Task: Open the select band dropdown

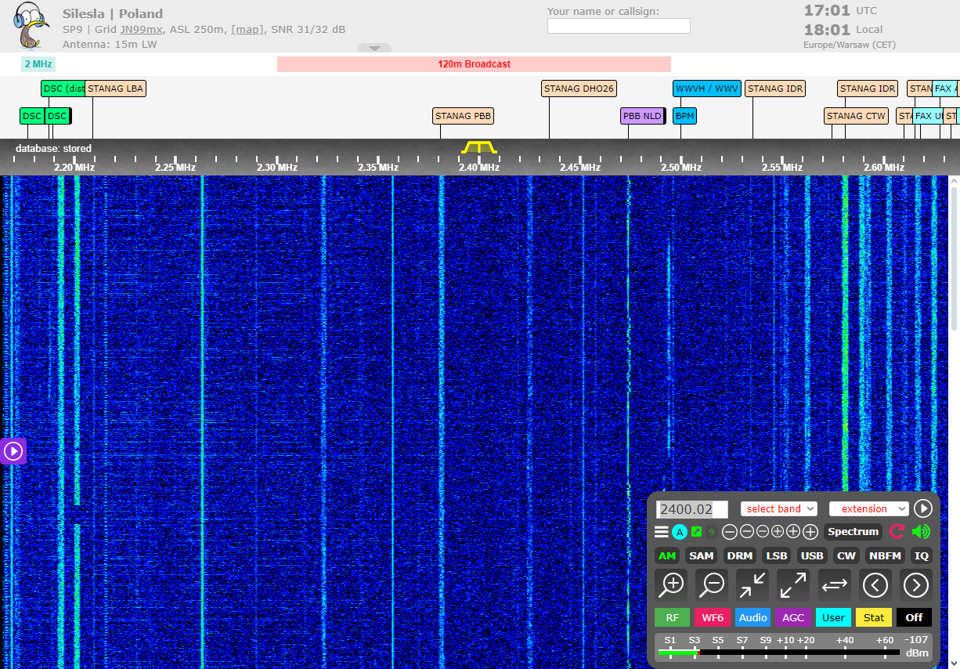Action: (x=779, y=508)
